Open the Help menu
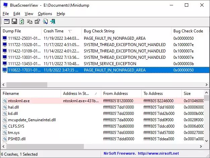Image resolution: width=210 pixels, height=158 pixels. 61,14
